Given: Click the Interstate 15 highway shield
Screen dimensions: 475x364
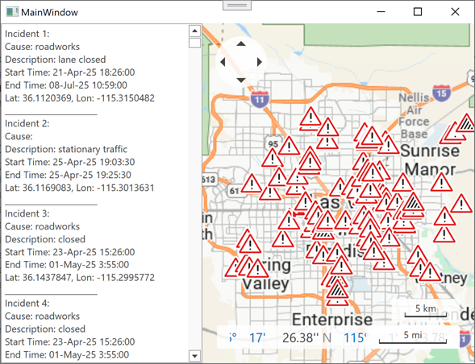Looking at the screenshot, I should 441,93.
